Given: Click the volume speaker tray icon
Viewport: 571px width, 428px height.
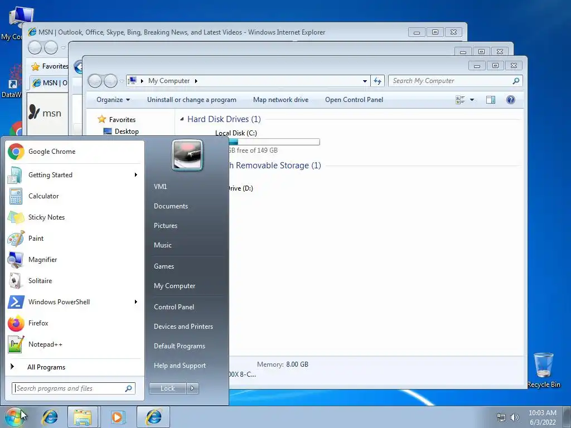Looking at the screenshot, I should pos(514,417).
